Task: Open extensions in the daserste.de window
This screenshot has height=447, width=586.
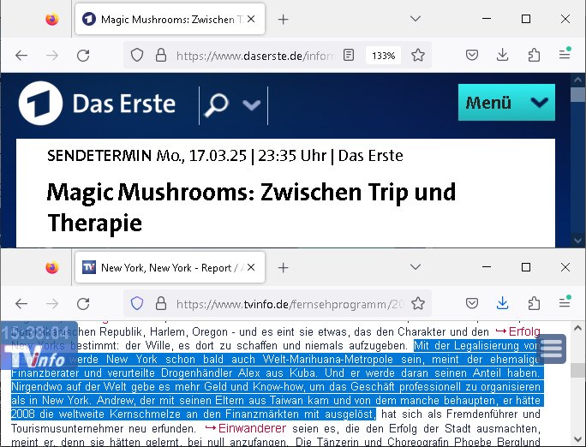Action: point(534,55)
